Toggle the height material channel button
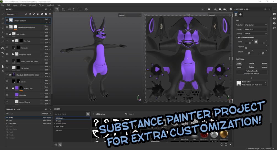 [252, 67]
